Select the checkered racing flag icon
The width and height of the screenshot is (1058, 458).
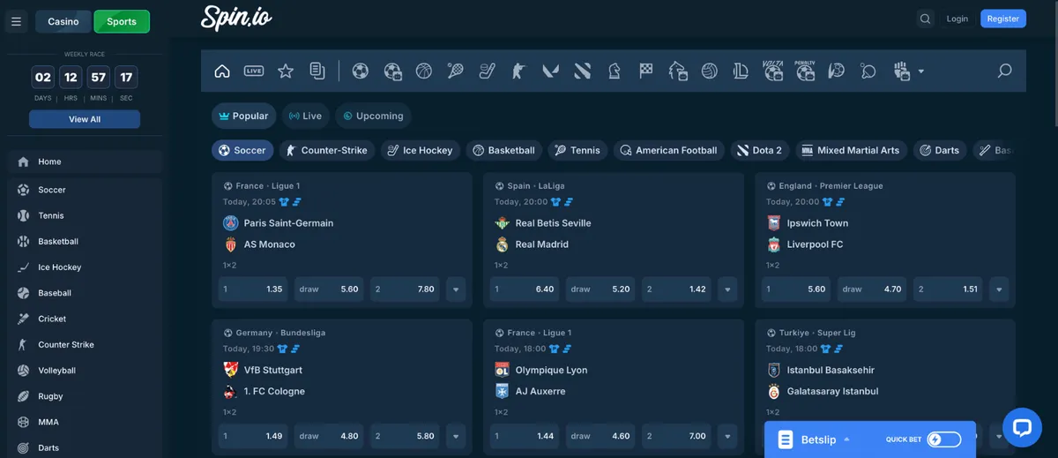point(646,71)
